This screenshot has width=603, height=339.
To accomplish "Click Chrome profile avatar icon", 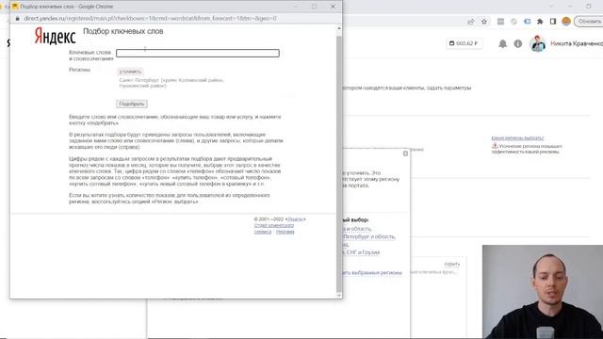I will tap(565, 22).
